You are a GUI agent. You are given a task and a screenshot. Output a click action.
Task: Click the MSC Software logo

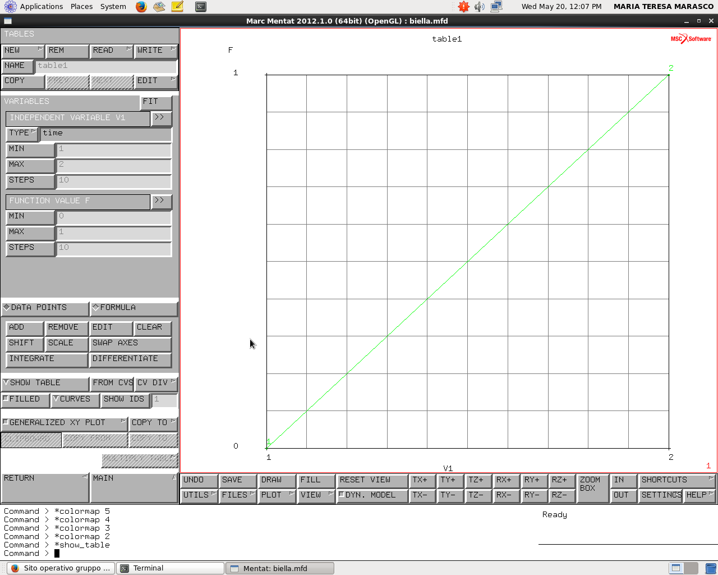pos(691,39)
